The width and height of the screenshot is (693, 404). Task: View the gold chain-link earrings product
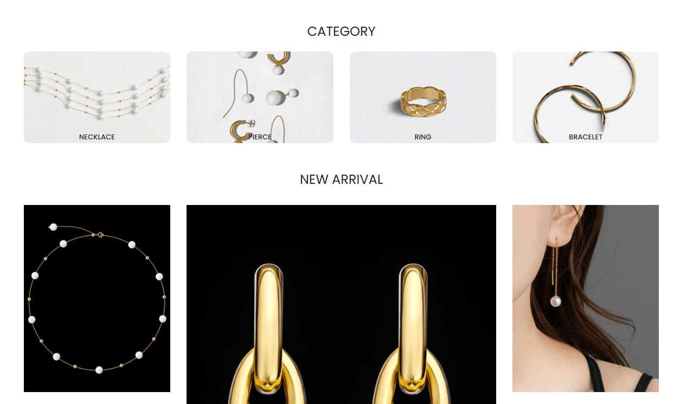click(x=341, y=304)
